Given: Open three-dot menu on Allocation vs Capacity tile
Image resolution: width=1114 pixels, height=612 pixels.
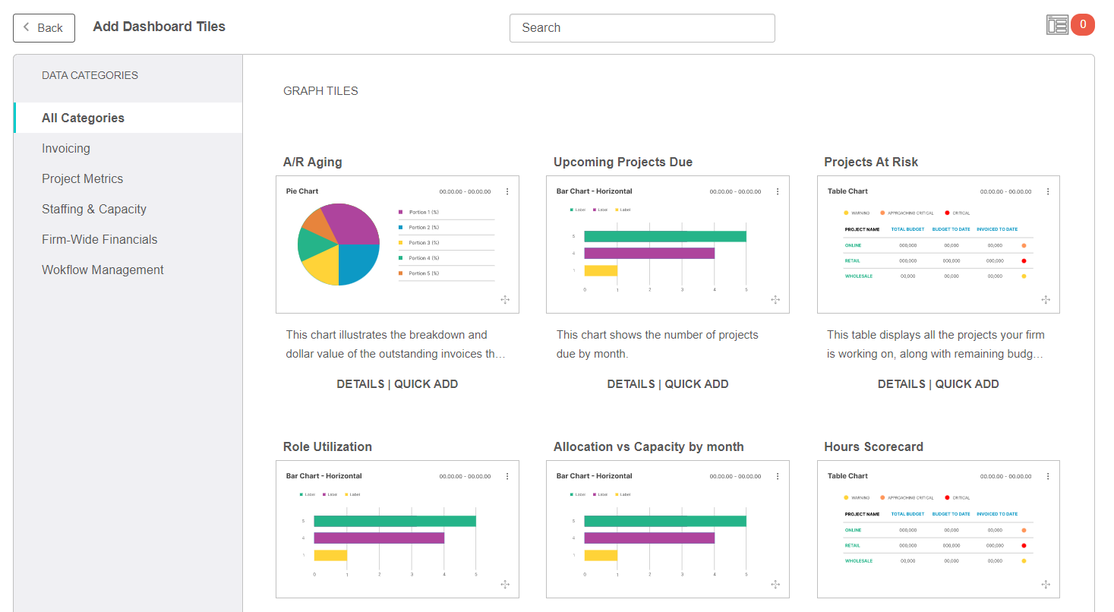Looking at the screenshot, I should 778,477.
